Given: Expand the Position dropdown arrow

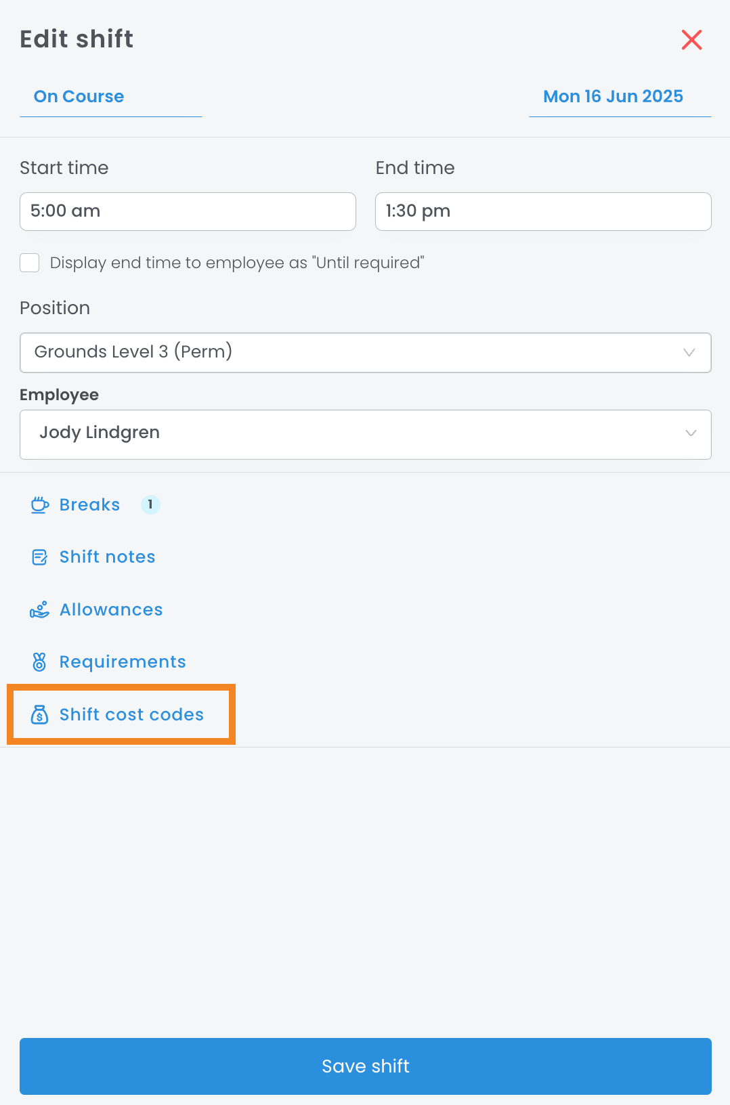Looking at the screenshot, I should coord(689,352).
